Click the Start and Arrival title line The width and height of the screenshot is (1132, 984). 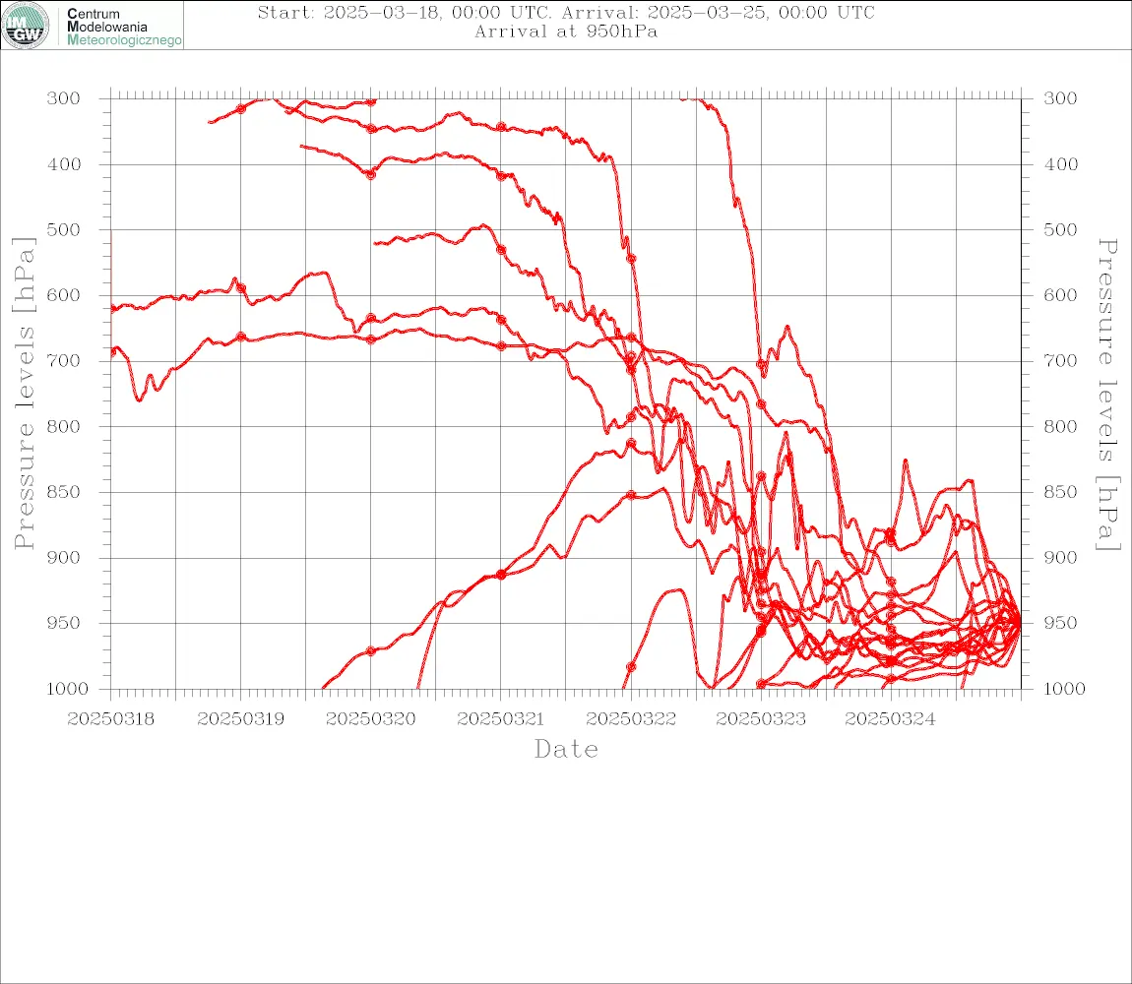566,13
